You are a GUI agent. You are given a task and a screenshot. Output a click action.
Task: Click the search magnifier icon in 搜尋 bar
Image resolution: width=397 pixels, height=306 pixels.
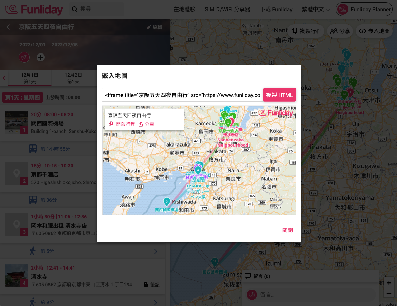tap(75, 9)
